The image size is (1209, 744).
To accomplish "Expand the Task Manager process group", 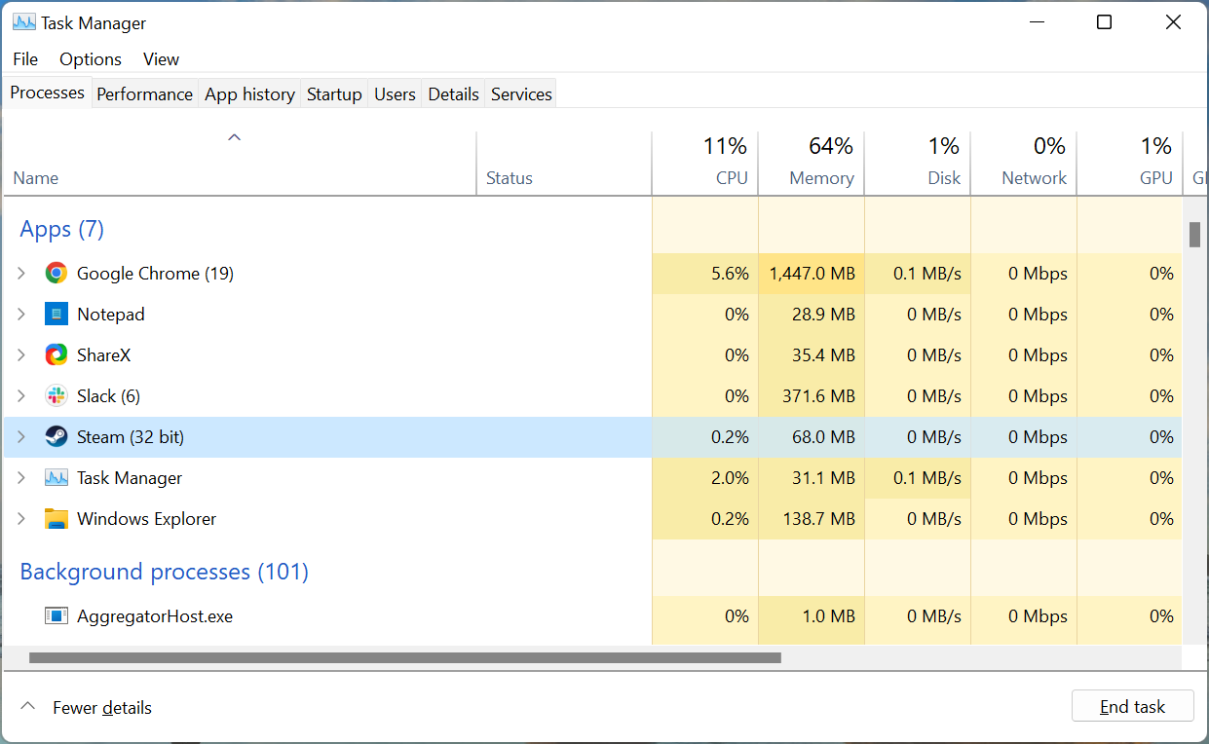I will tap(21, 478).
